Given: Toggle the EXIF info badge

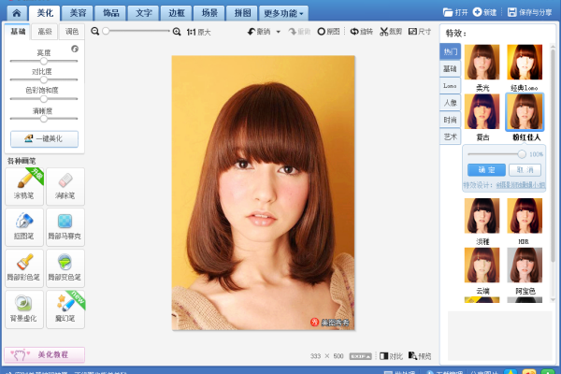Looking at the screenshot, I should point(361,356).
